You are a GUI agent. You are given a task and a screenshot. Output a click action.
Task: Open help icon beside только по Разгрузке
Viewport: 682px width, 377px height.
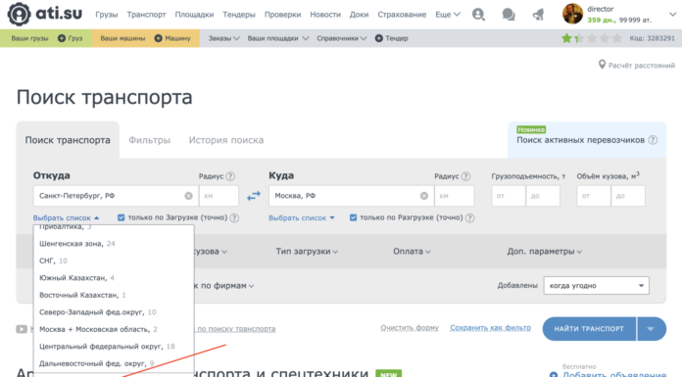469,217
